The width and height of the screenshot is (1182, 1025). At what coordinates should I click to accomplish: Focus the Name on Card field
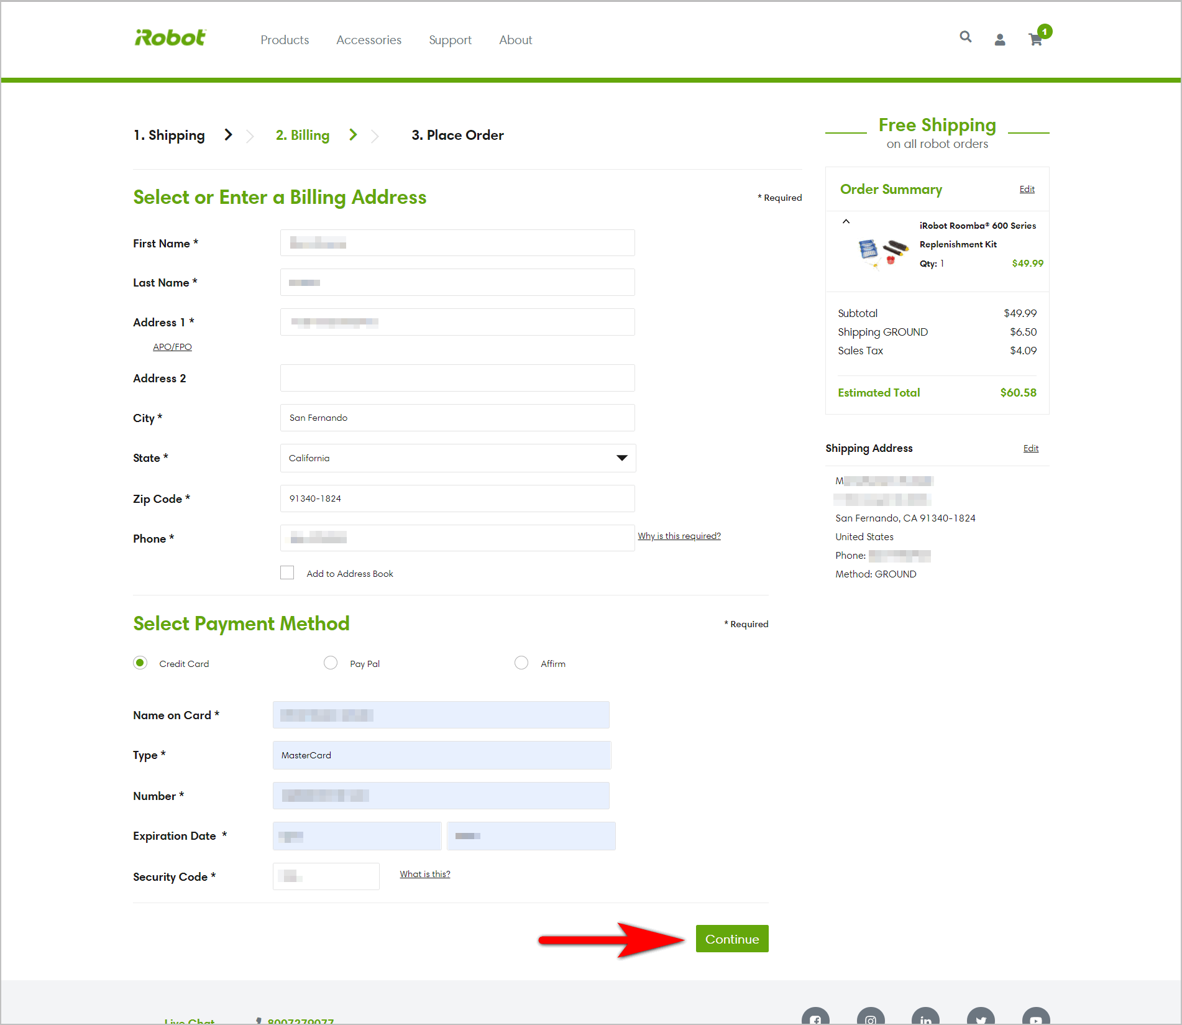[441, 715]
